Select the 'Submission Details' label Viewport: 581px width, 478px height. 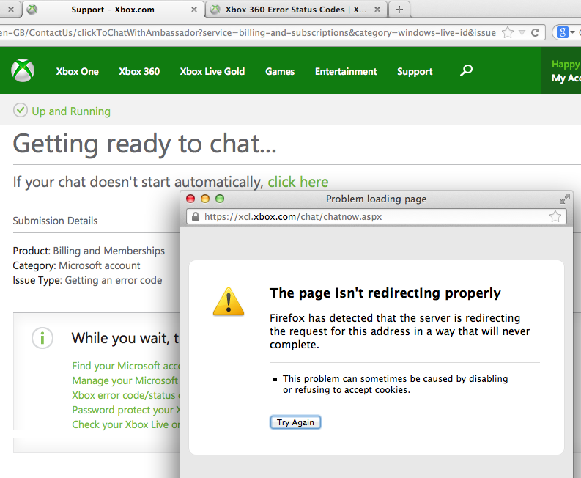point(55,221)
